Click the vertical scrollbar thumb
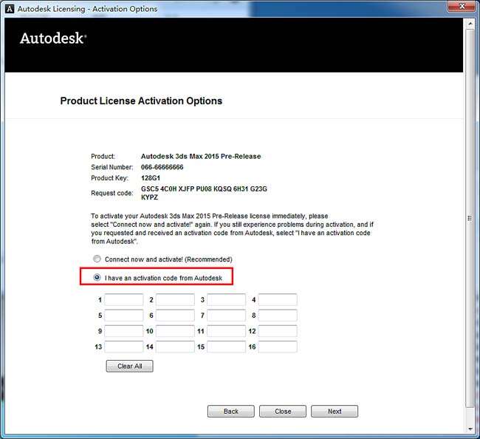The image size is (480, 439). 470,218
